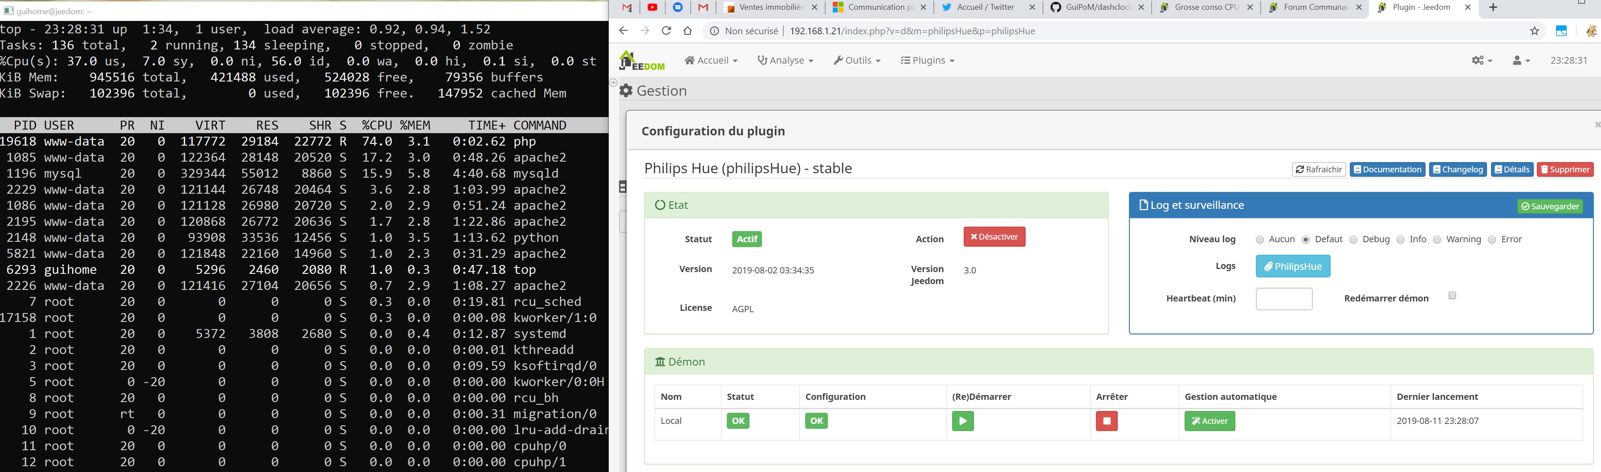This screenshot has width=1601, height=472.
Task: Open the browser profile avatar
Action: tap(1592, 31)
